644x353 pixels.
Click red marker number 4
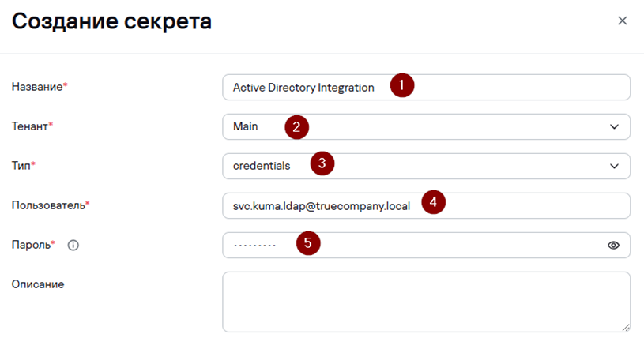pos(433,202)
